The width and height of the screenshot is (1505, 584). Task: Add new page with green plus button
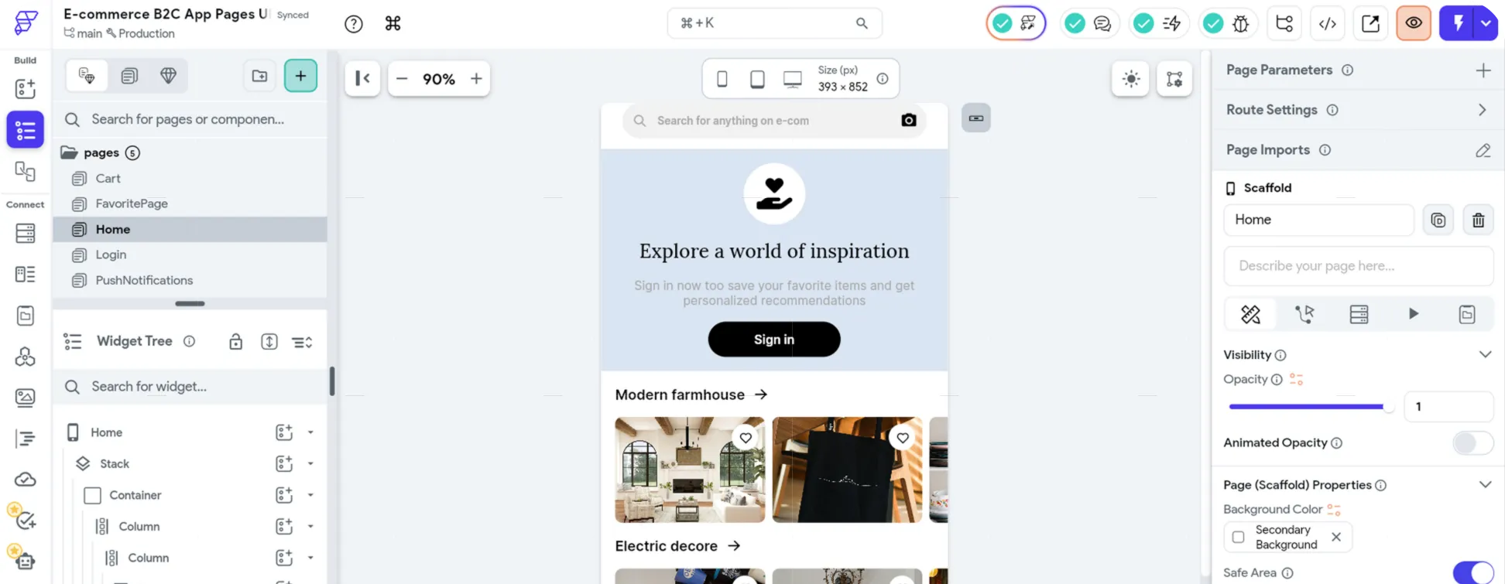coord(300,76)
